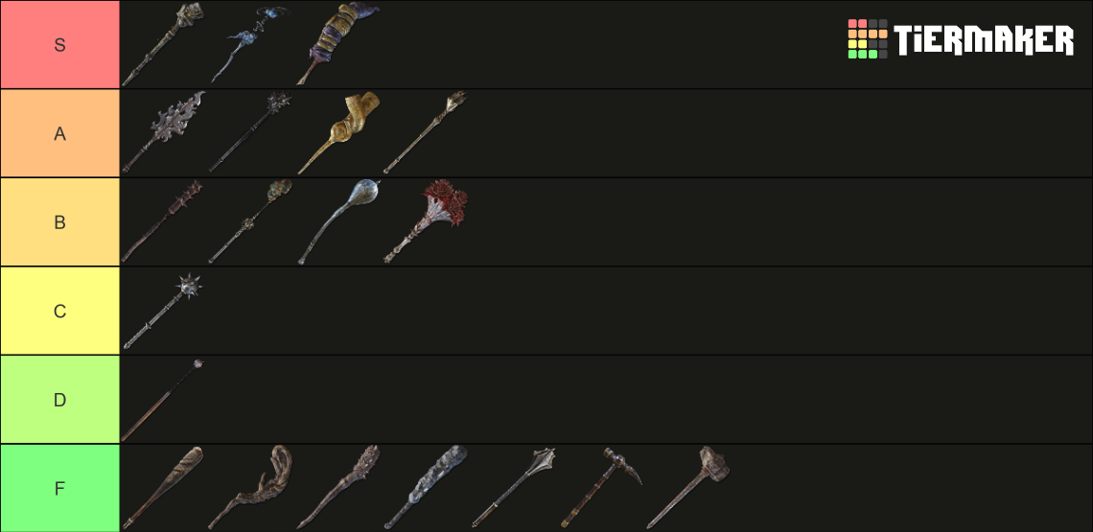Select the pickaxe weapon in F tier
The height and width of the screenshot is (532, 1093).
point(601,487)
